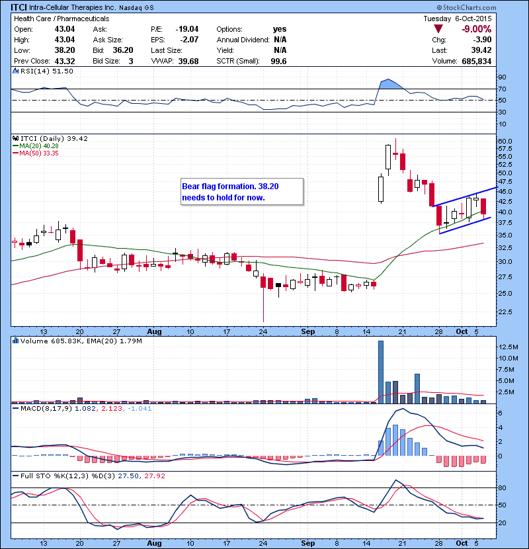The width and height of the screenshot is (529, 549).
Task: Click the EPS value -2.07
Action: (189, 40)
